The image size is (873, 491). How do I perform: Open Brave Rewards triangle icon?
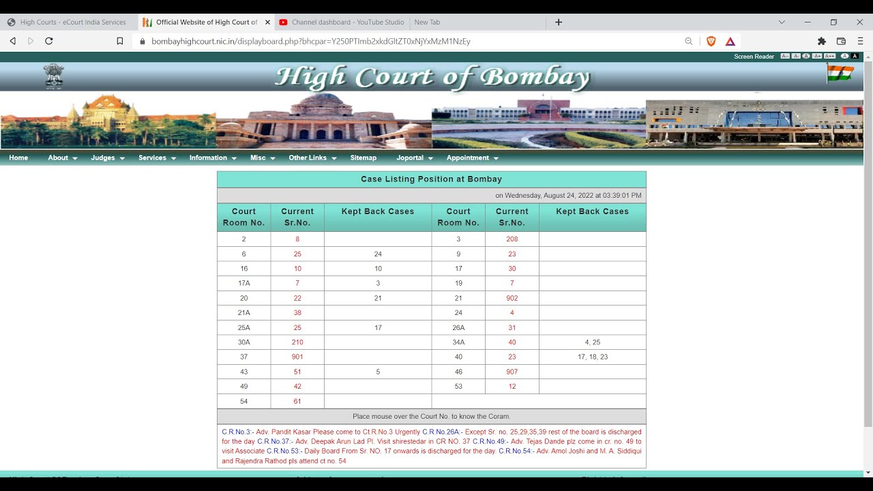click(x=730, y=41)
